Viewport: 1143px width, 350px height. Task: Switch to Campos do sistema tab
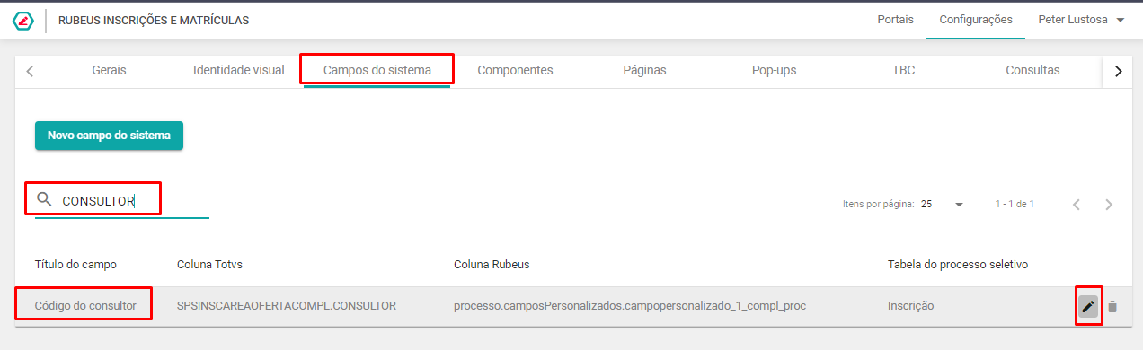[377, 70]
